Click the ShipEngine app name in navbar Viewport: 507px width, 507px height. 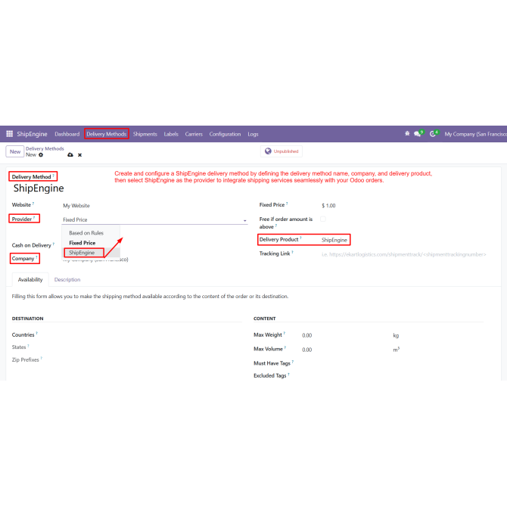pyautogui.click(x=32, y=134)
